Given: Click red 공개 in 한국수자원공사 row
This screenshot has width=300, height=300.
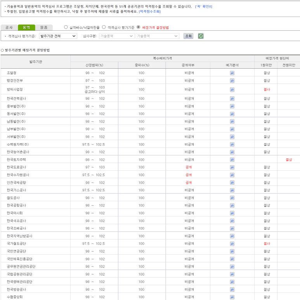Looking at the screenshot, I should click(189, 175).
